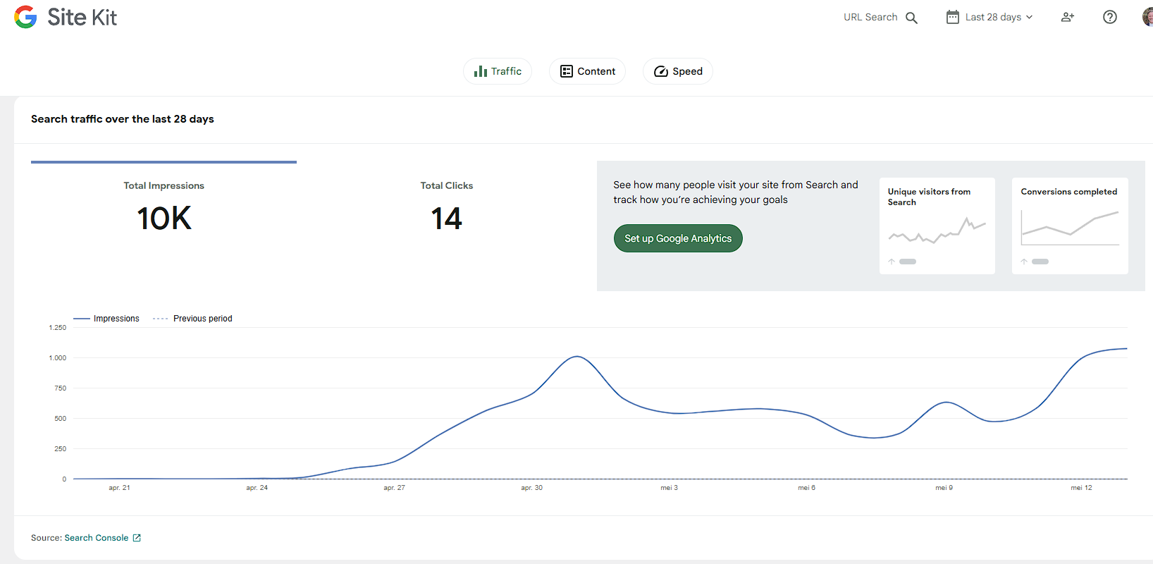Click the Search Console external link icon
Viewport: 1153px width, 564px height.
pyautogui.click(x=137, y=538)
